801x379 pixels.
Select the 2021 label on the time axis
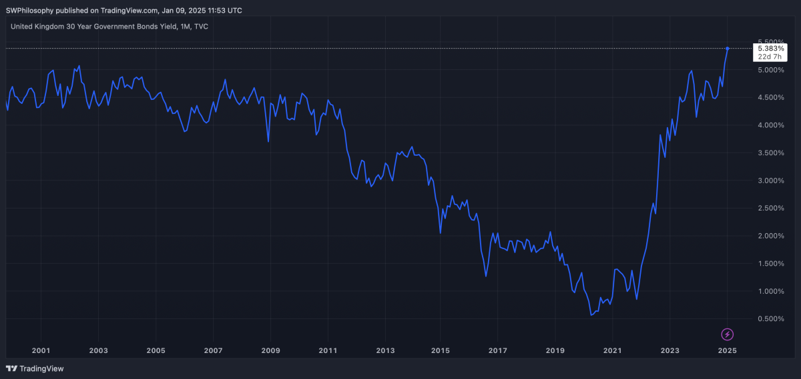tap(613, 350)
